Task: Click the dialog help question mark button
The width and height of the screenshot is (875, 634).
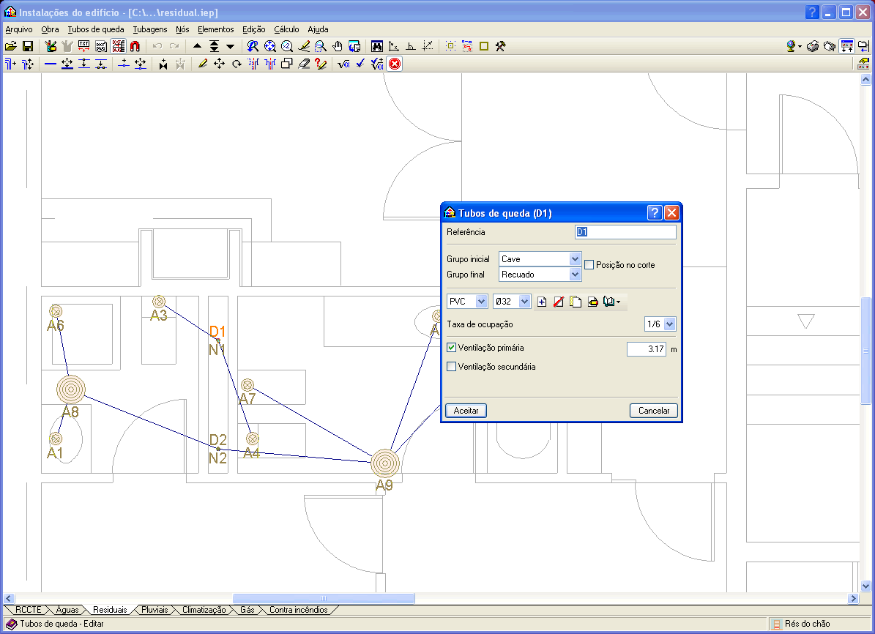Action: [x=655, y=212]
